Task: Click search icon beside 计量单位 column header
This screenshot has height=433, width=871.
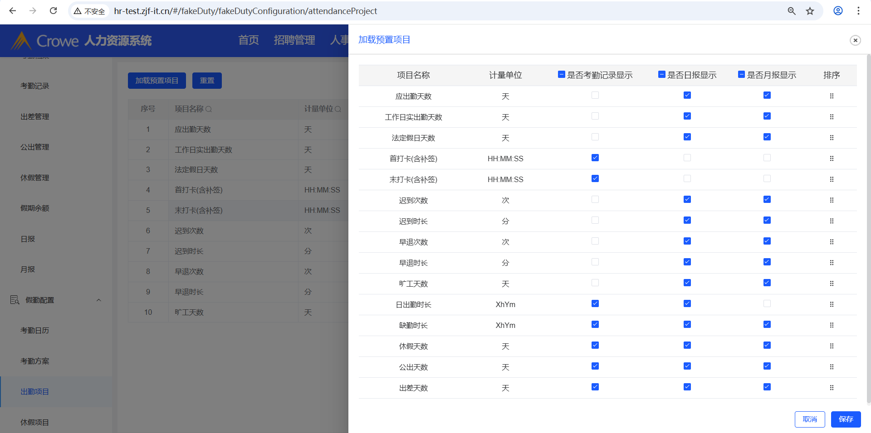Action: [x=338, y=109]
